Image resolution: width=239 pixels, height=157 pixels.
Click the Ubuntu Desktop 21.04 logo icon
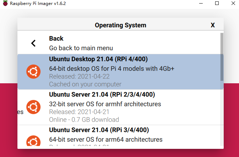(33, 72)
